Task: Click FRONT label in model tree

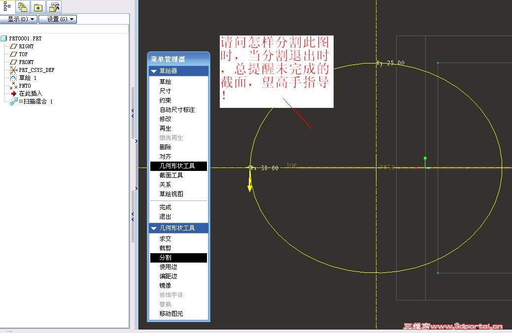Action: click(x=26, y=62)
